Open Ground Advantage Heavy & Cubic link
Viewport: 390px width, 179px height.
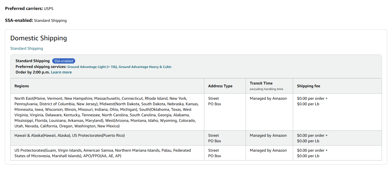point(145,67)
